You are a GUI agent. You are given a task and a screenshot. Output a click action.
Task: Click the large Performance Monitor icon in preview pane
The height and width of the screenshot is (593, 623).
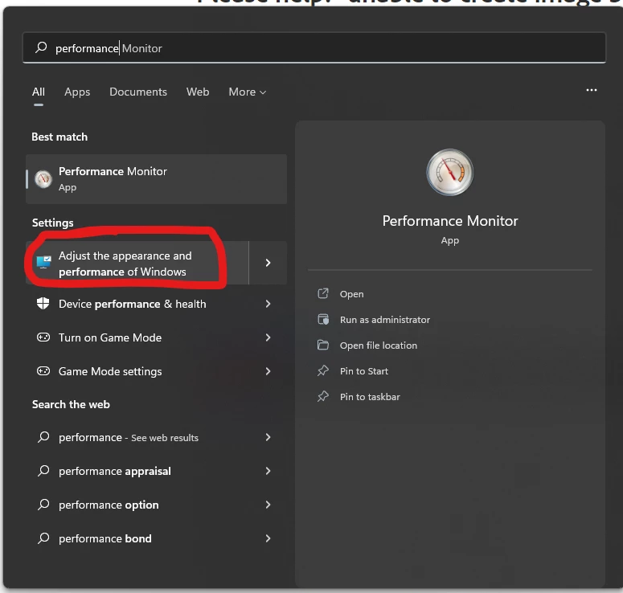[x=450, y=173]
